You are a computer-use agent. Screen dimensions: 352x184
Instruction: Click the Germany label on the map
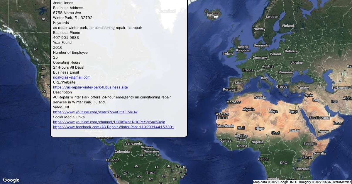[x=260, y=58]
